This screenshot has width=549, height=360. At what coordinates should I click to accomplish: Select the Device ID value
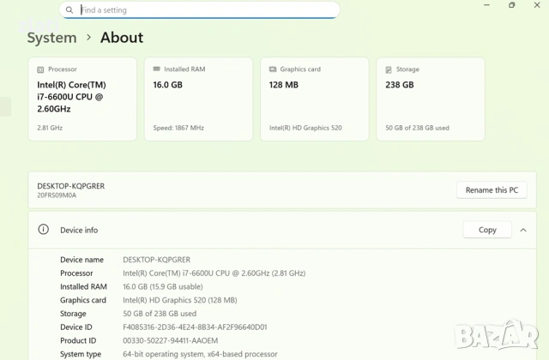click(195, 327)
